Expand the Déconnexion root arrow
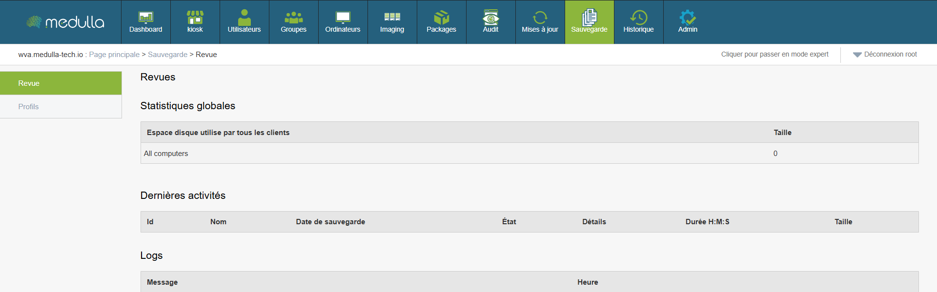Image resolution: width=937 pixels, height=292 pixels. pyautogui.click(x=857, y=55)
